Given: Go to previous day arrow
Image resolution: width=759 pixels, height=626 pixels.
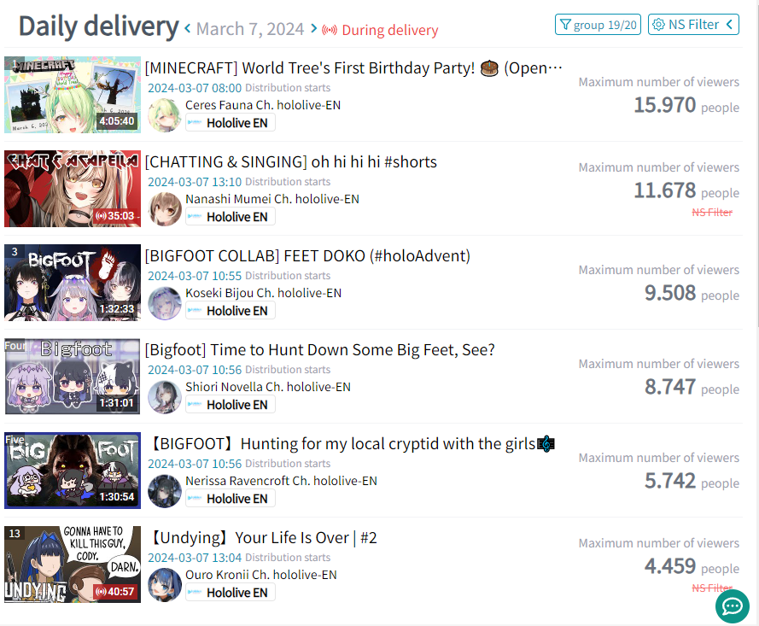Looking at the screenshot, I should click(187, 28).
